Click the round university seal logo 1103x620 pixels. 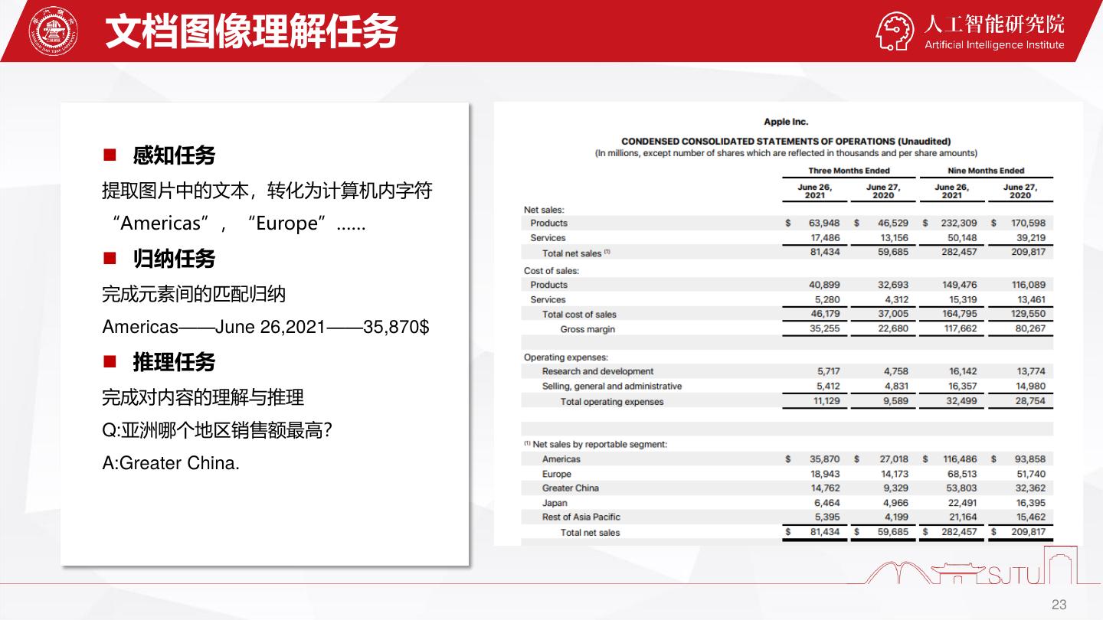coord(54,31)
